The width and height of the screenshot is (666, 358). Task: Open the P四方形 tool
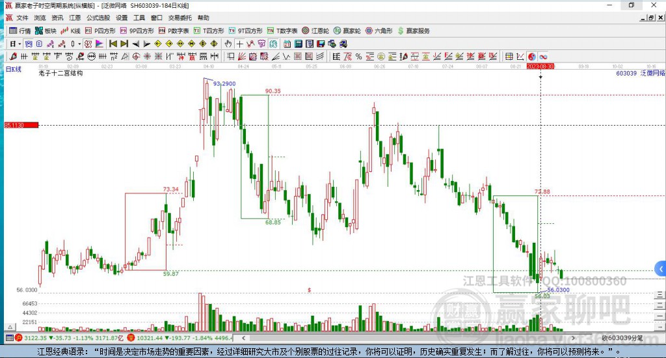[x=100, y=31]
